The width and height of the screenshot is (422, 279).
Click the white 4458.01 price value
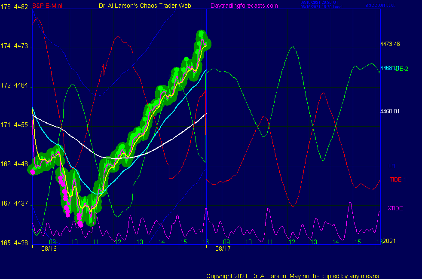[x=390, y=111]
